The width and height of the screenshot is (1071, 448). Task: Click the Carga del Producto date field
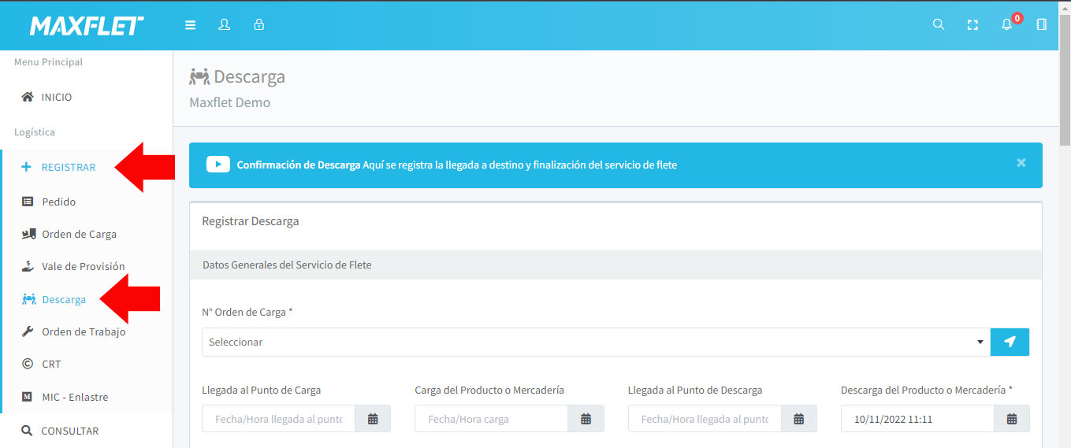492,419
